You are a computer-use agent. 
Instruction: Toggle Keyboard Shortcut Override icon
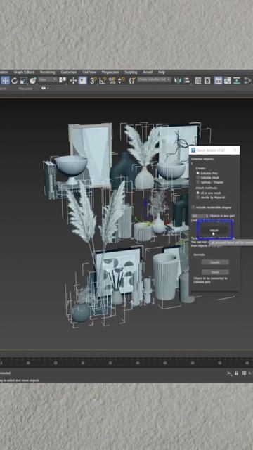83,81
